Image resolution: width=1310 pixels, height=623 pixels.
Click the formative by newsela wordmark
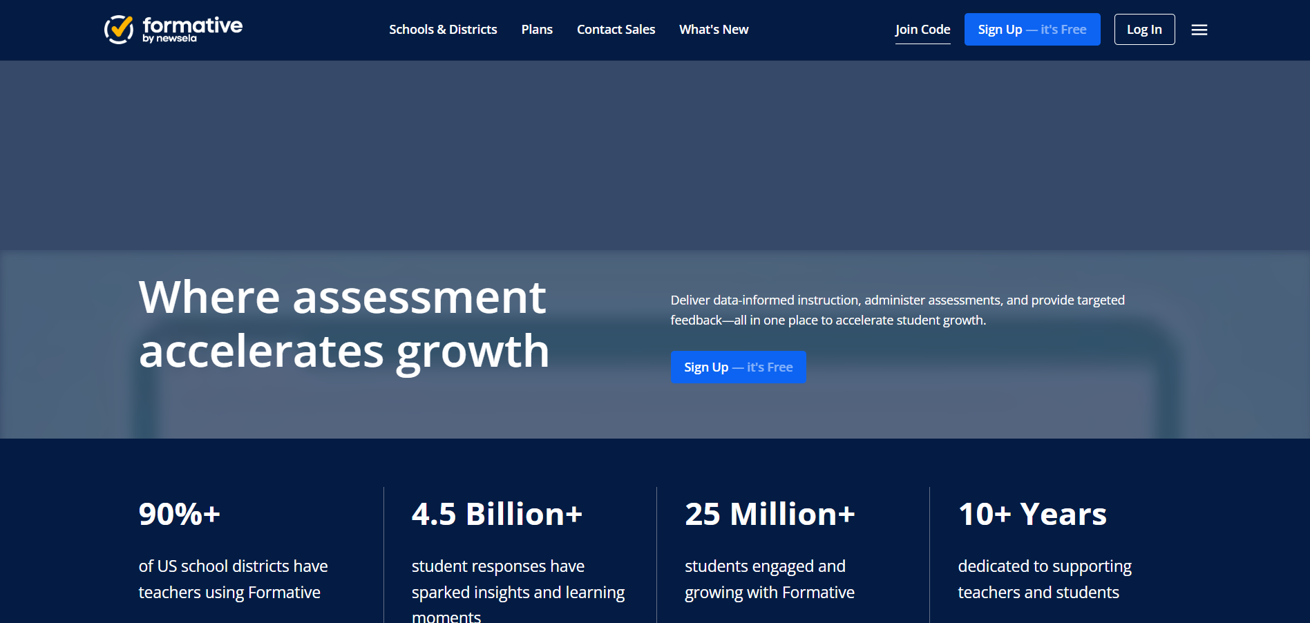tap(192, 29)
